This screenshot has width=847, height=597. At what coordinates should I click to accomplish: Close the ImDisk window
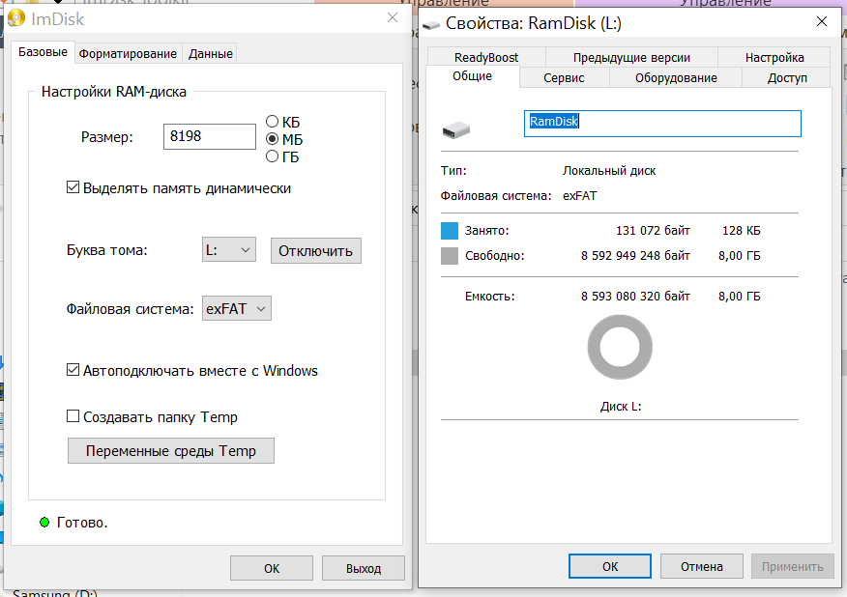coord(392,17)
